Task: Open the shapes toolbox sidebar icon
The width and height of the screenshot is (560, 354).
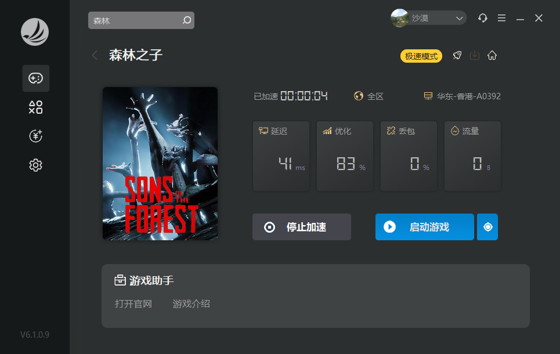Action: coord(36,107)
